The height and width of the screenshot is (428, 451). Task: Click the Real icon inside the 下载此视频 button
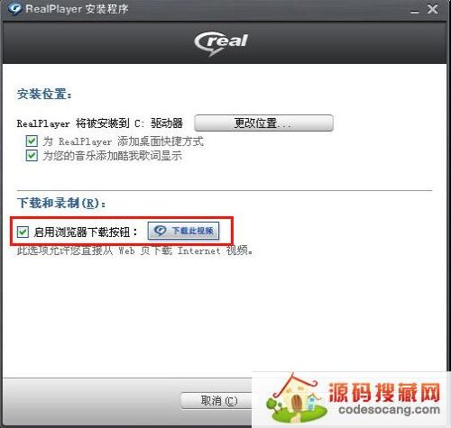click(x=160, y=231)
